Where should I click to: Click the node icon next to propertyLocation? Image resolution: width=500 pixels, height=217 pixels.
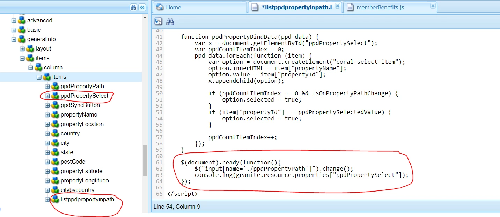(56, 124)
